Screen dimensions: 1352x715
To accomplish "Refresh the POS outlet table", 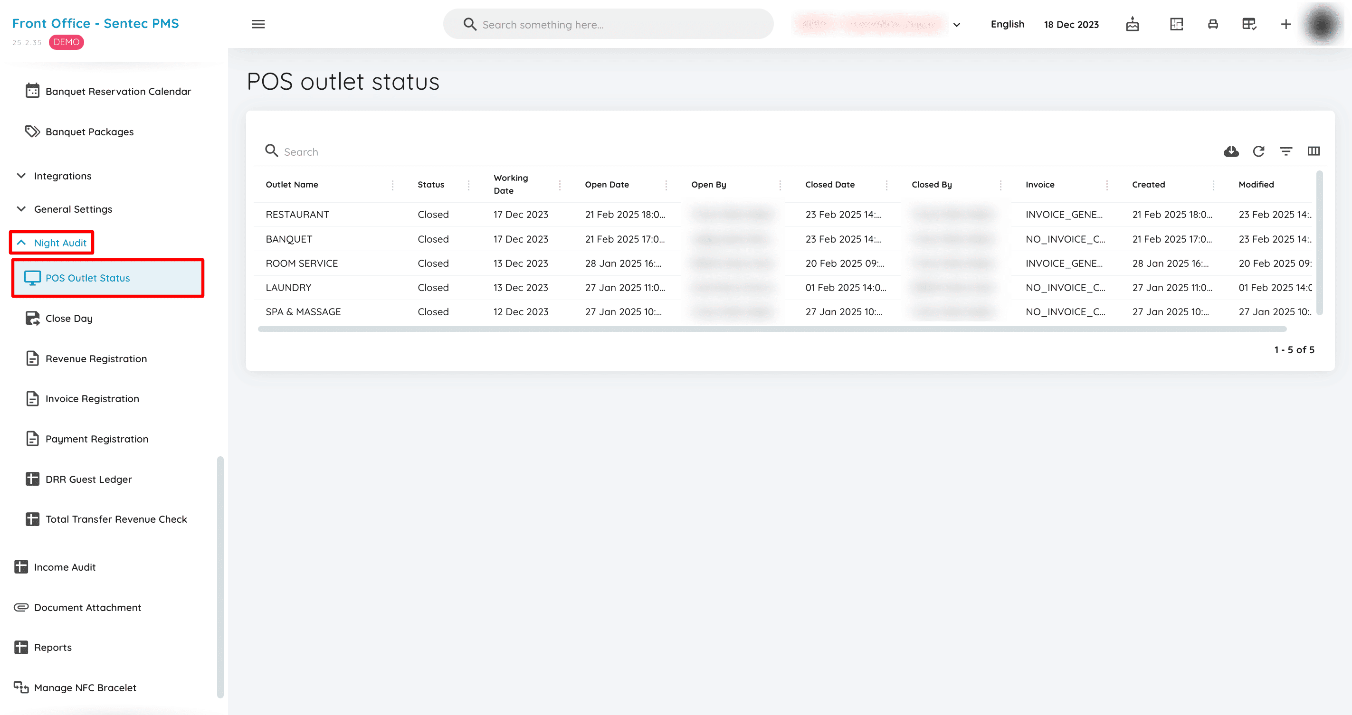I will [x=1258, y=151].
